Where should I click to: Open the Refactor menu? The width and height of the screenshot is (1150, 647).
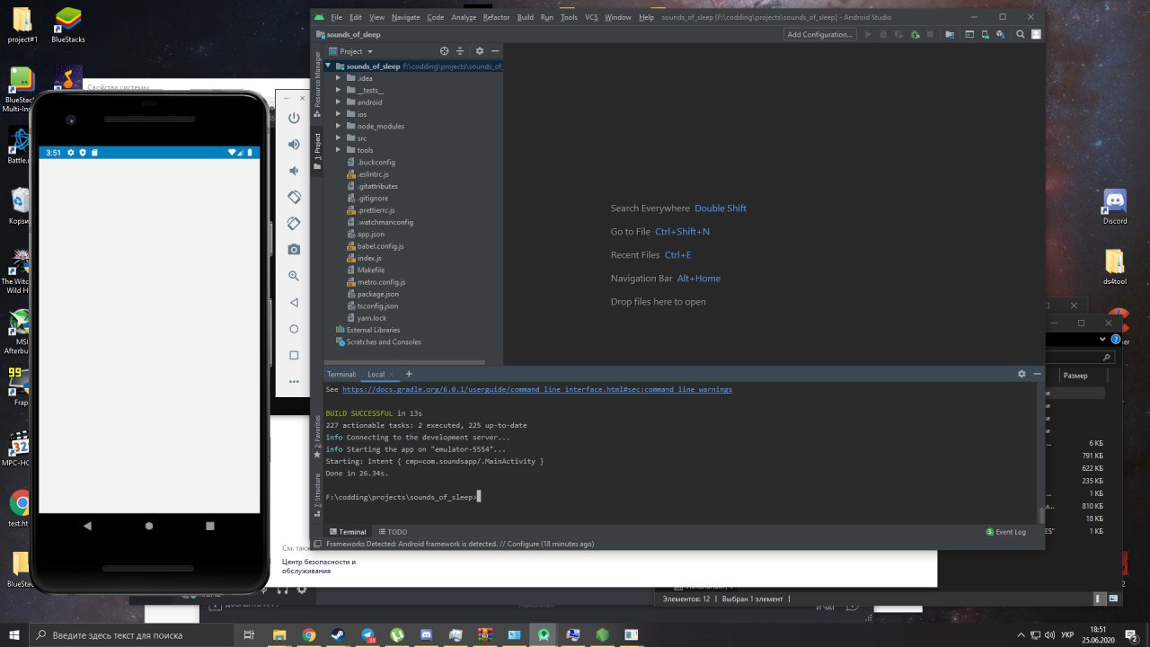tap(496, 17)
